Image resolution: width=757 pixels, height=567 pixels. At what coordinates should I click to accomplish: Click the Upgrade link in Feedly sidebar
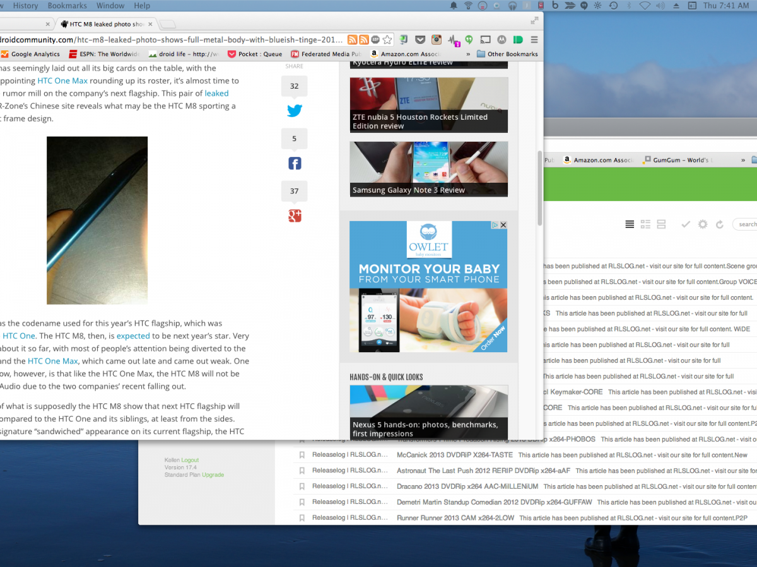pyautogui.click(x=213, y=475)
